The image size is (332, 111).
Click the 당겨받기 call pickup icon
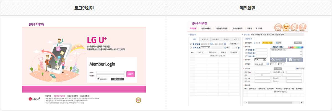click(287, 26)
